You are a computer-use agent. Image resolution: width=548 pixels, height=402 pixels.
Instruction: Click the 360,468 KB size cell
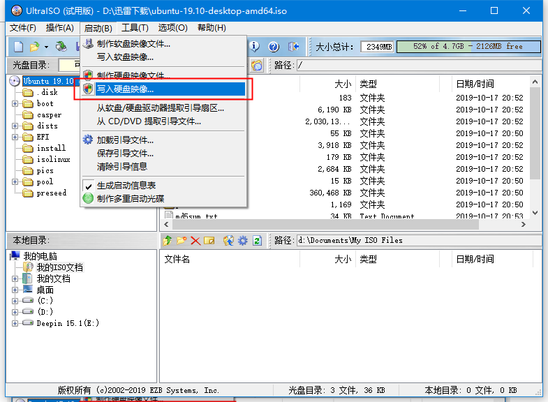coord(330,193)
